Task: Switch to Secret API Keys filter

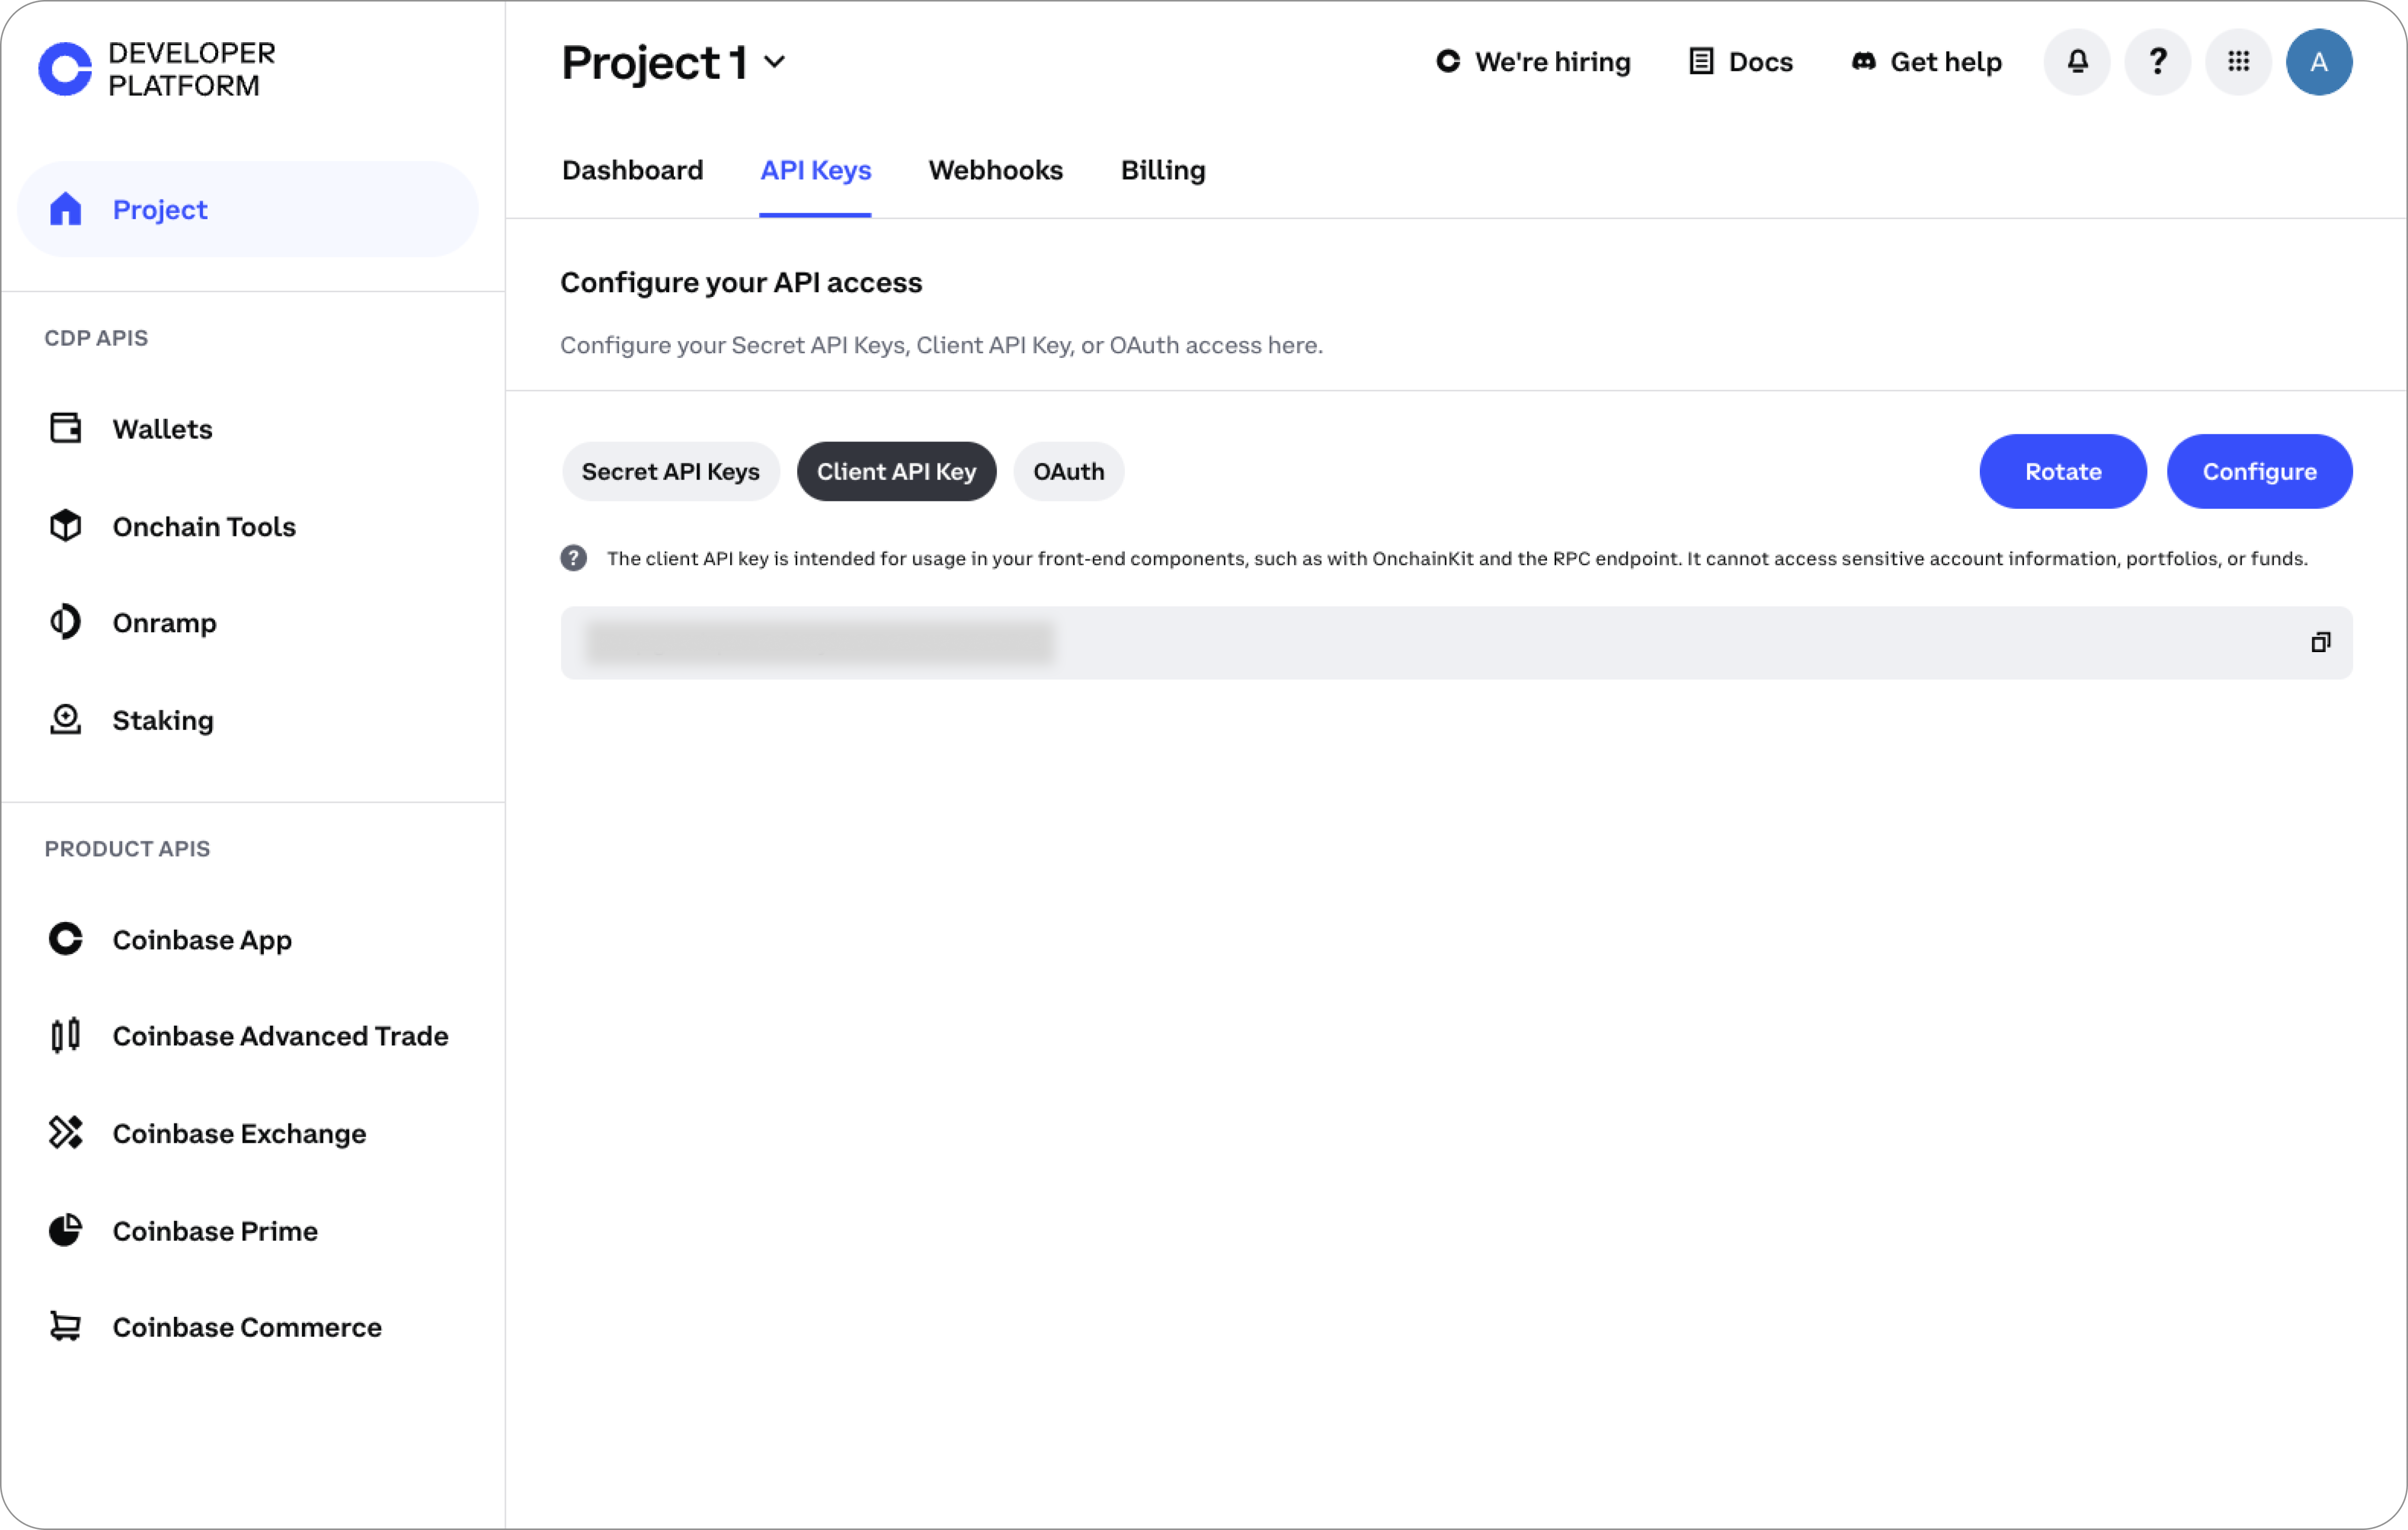Action: coord(670,472)
